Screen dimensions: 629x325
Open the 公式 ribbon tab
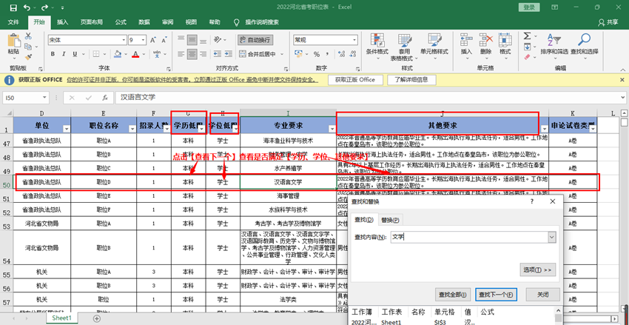tap(121, 22)
